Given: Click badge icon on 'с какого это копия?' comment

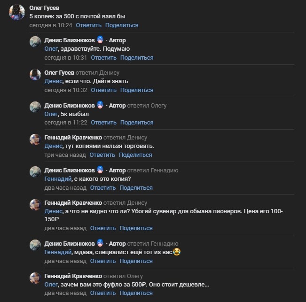Looking at the screenshot, I should [x=100, y=170].
